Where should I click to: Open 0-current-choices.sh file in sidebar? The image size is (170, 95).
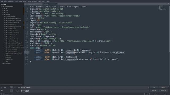(10, 17)
